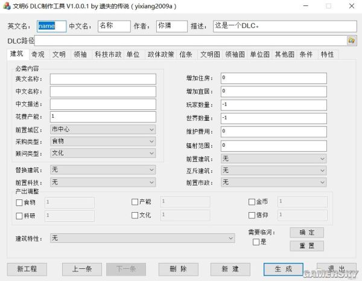The image size is (362, 281).
Task: Switch to the 领袖图 tab
Action: point(235,54)
